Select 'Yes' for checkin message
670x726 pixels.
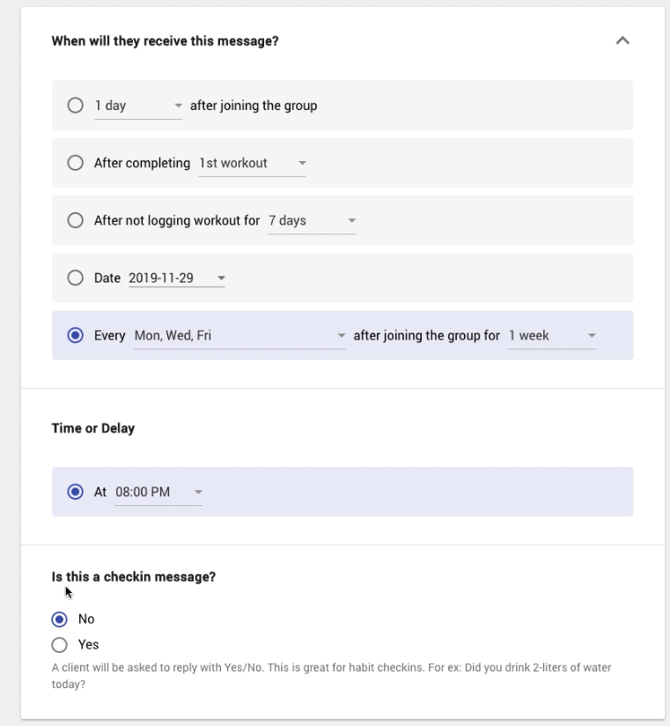[60, 644]
